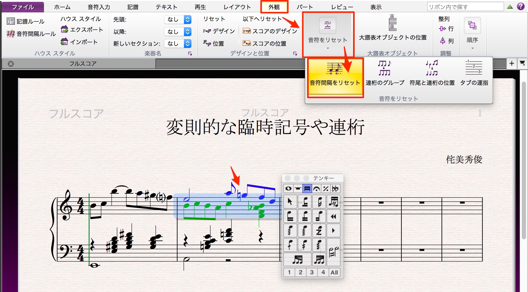Select the composer text 侘美秀俊
The width and height of the screenshot is (528, 292).
464,159
